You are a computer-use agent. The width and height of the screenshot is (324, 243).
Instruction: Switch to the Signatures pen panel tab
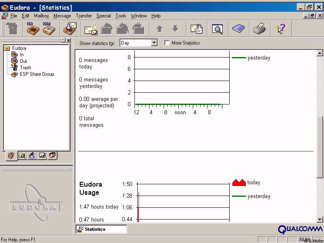[x=32, y=156]
